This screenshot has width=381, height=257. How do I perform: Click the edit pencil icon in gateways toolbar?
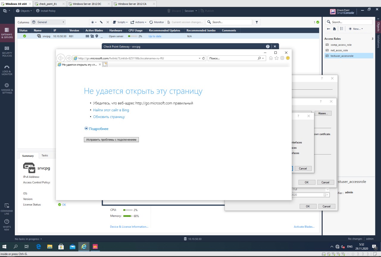point(101,22)
